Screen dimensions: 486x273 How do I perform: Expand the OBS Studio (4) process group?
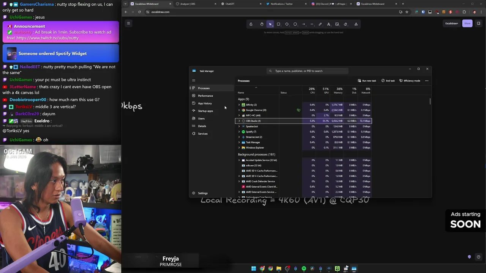click(239, 121)
